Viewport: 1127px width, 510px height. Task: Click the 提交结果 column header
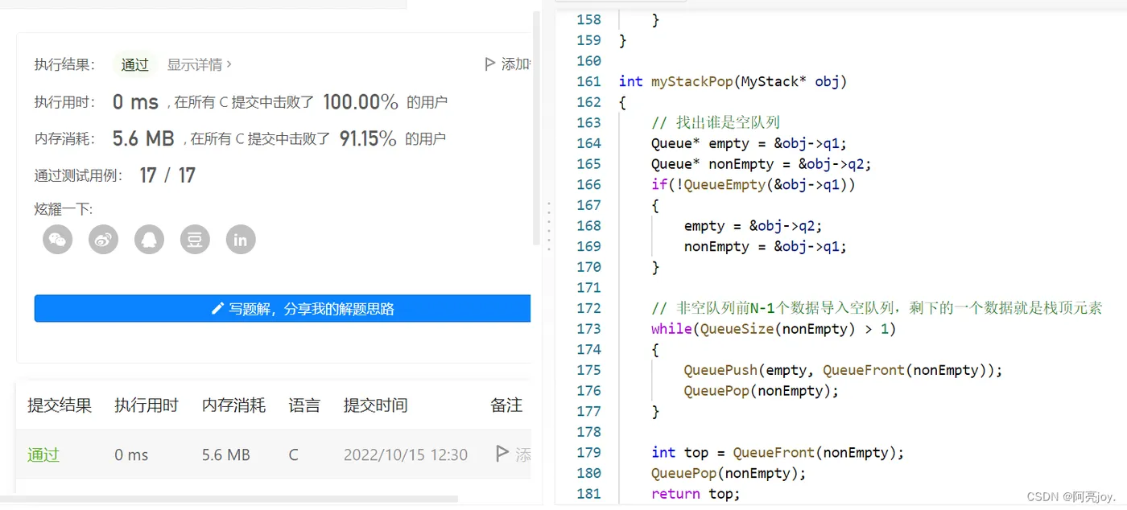click(60, 405)
